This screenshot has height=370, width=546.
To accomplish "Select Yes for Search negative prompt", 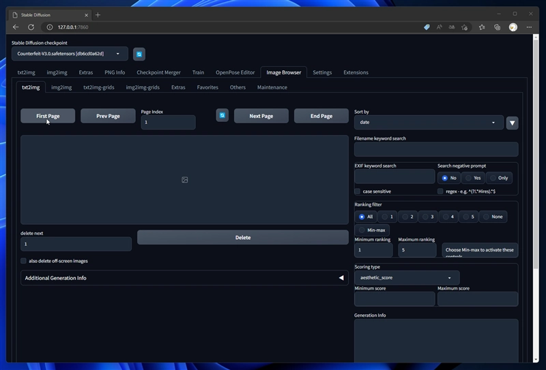I will (x=473, y=178).
